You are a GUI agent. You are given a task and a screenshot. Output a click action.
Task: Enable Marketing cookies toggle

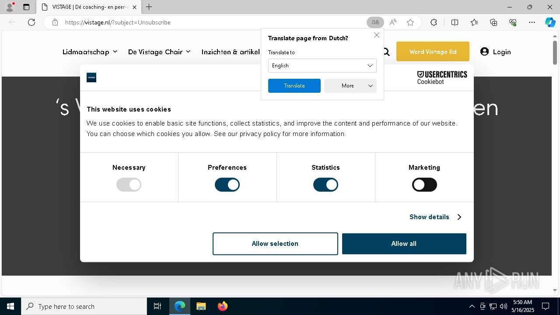424,185
